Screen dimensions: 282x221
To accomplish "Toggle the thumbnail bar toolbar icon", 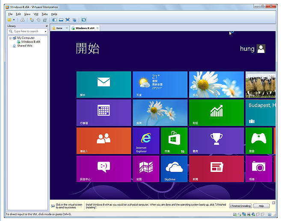I will coord(61,20).
